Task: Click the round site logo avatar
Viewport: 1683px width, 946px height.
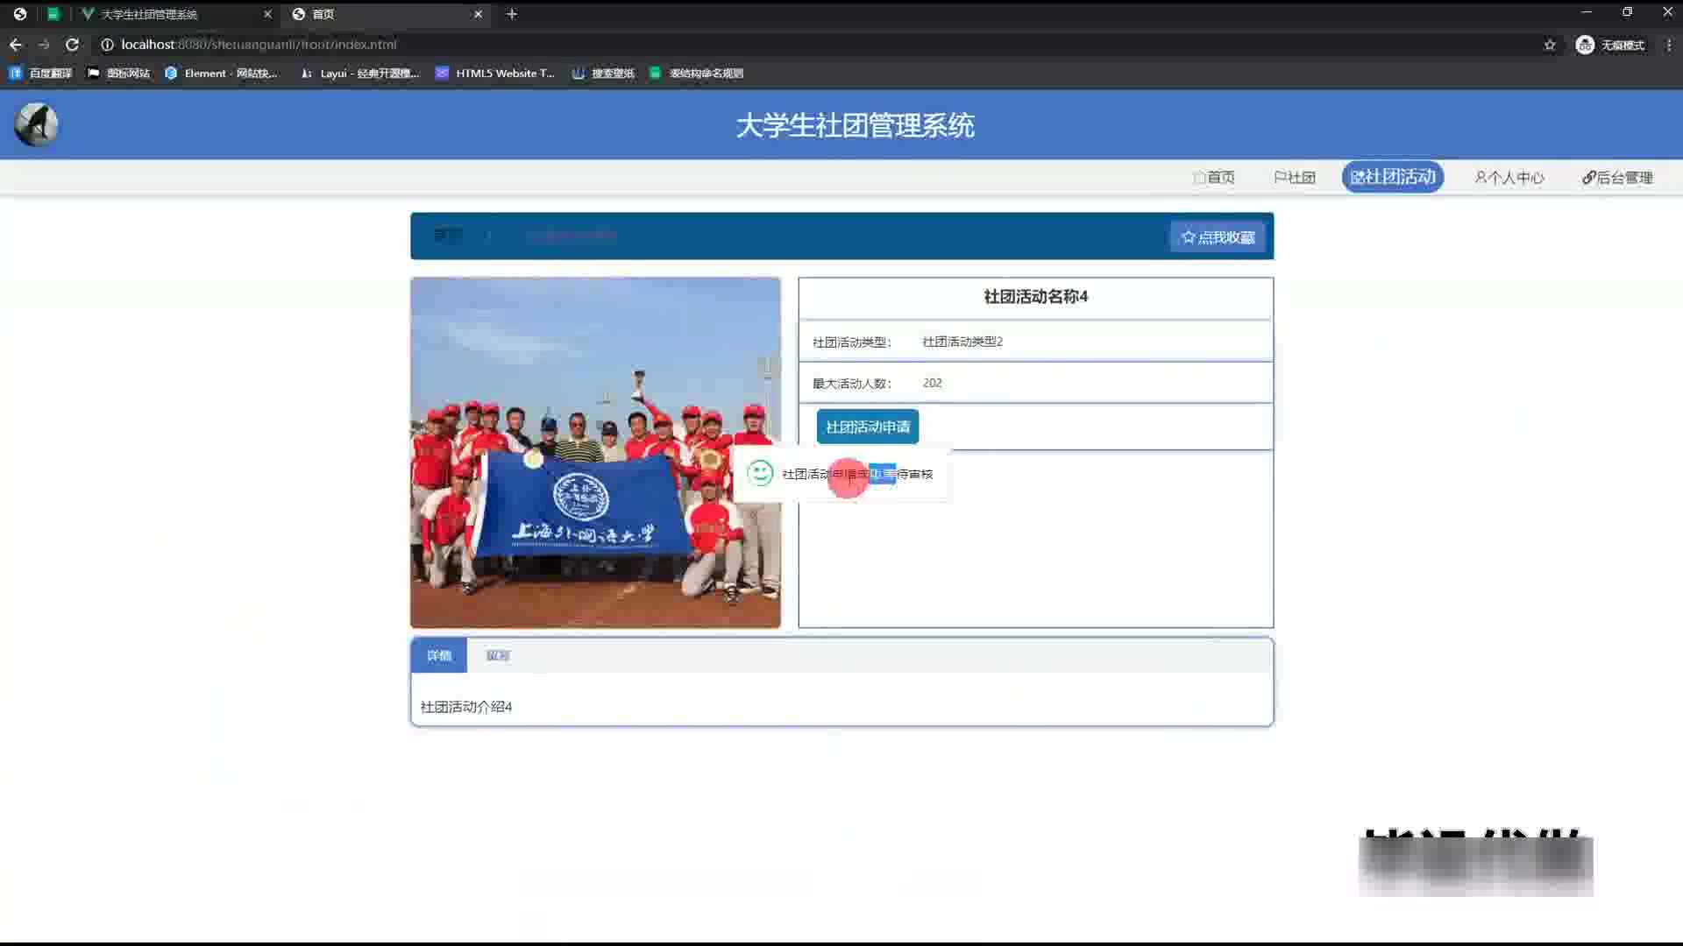Action: click(x=36, y=124)
